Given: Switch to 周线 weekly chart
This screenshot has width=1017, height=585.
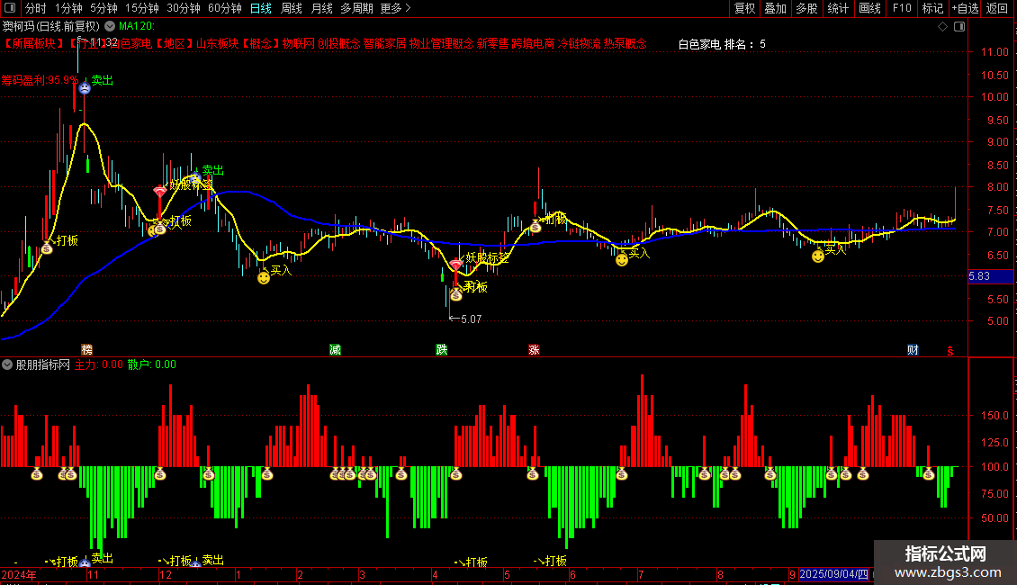Looking at the screenshot, I should pyautogui.click(x=292, y=8).
